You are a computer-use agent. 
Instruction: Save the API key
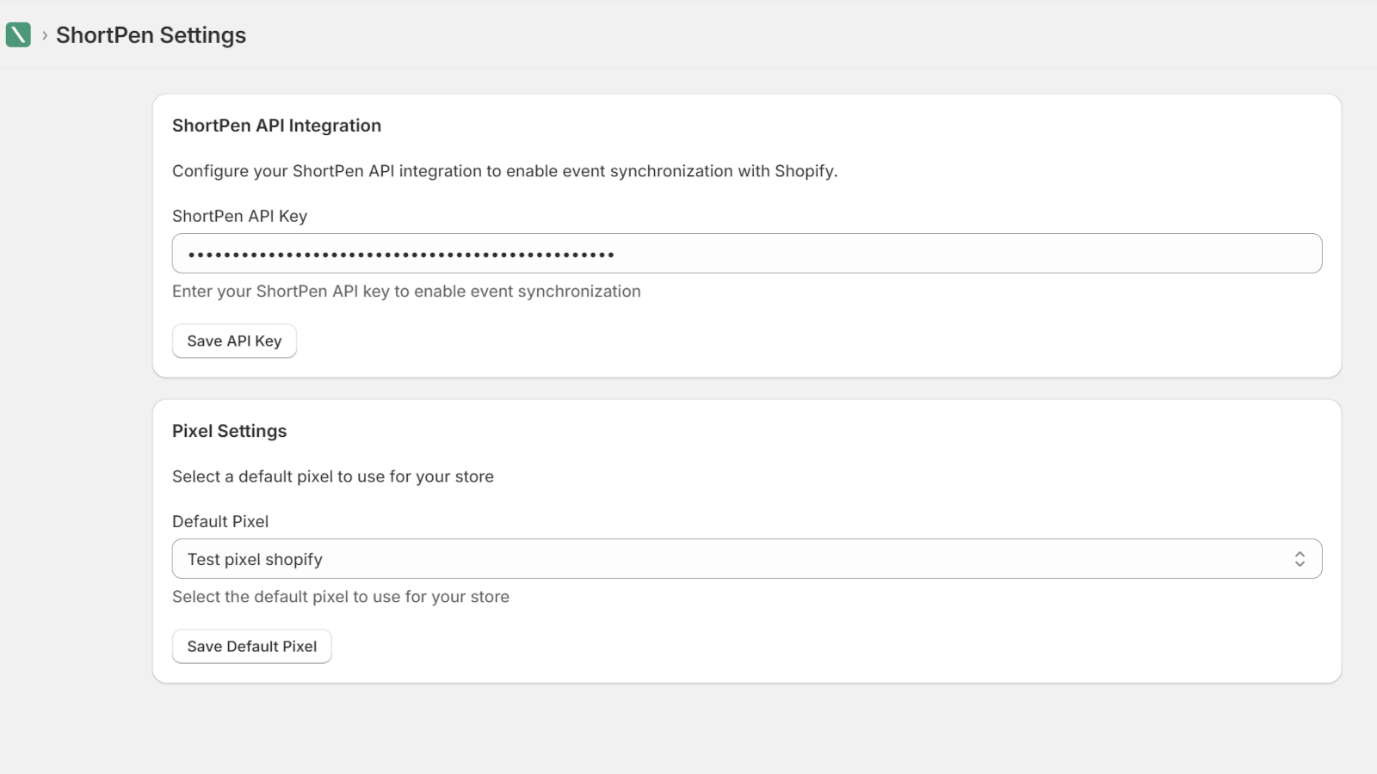pyautogui.click(x=234, y=341)
